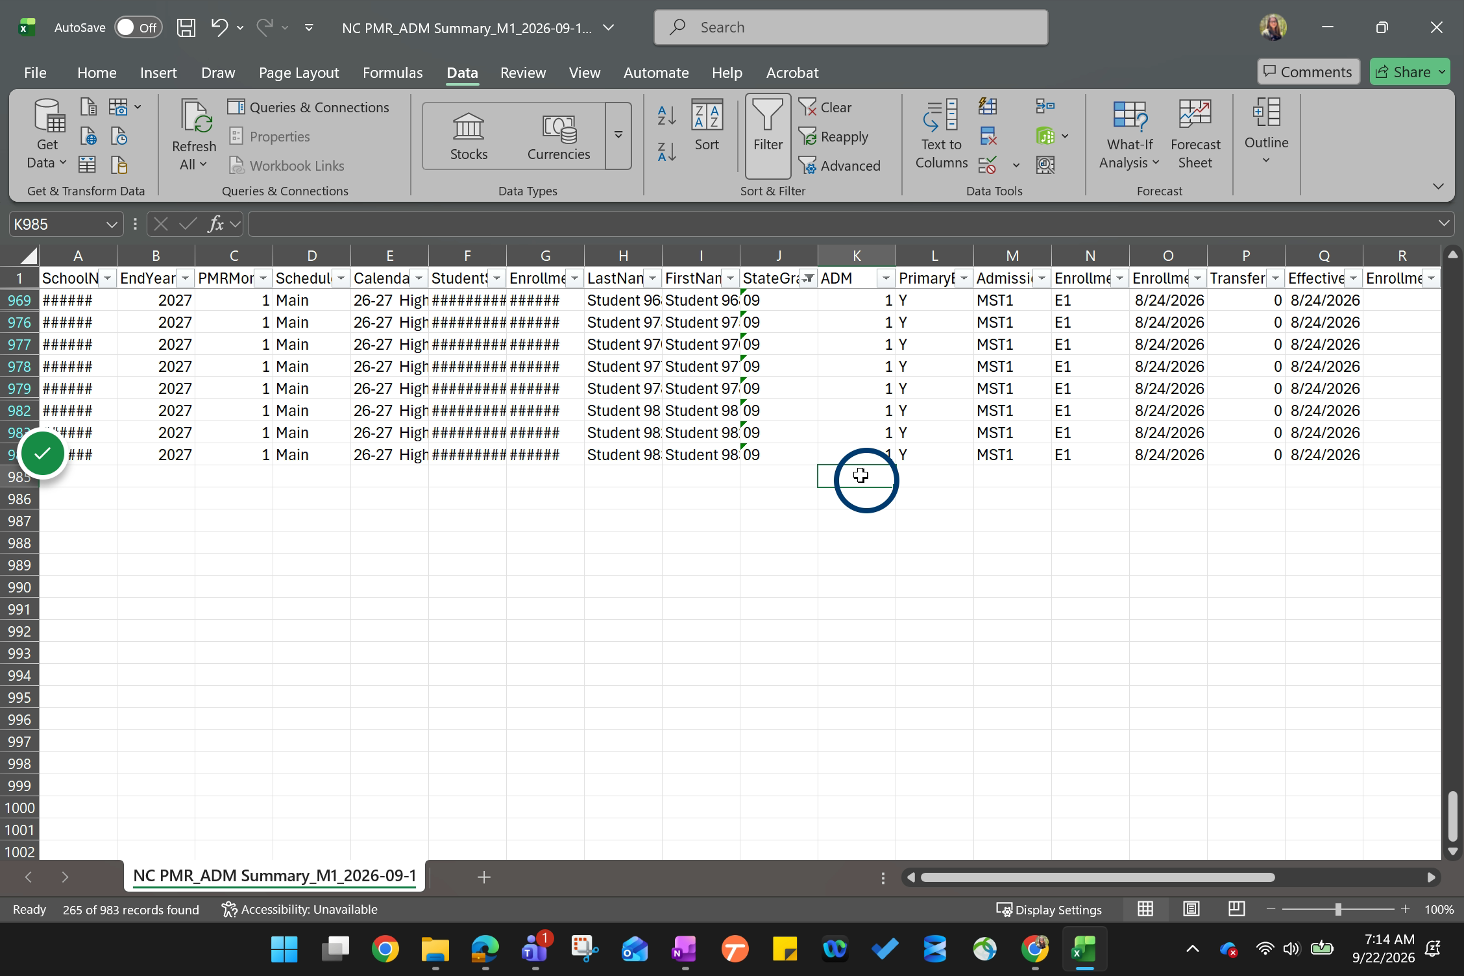This screenshot has width=1464, height=976.
Task: Click Remove Duplicates icon
Action: [988, 136]
